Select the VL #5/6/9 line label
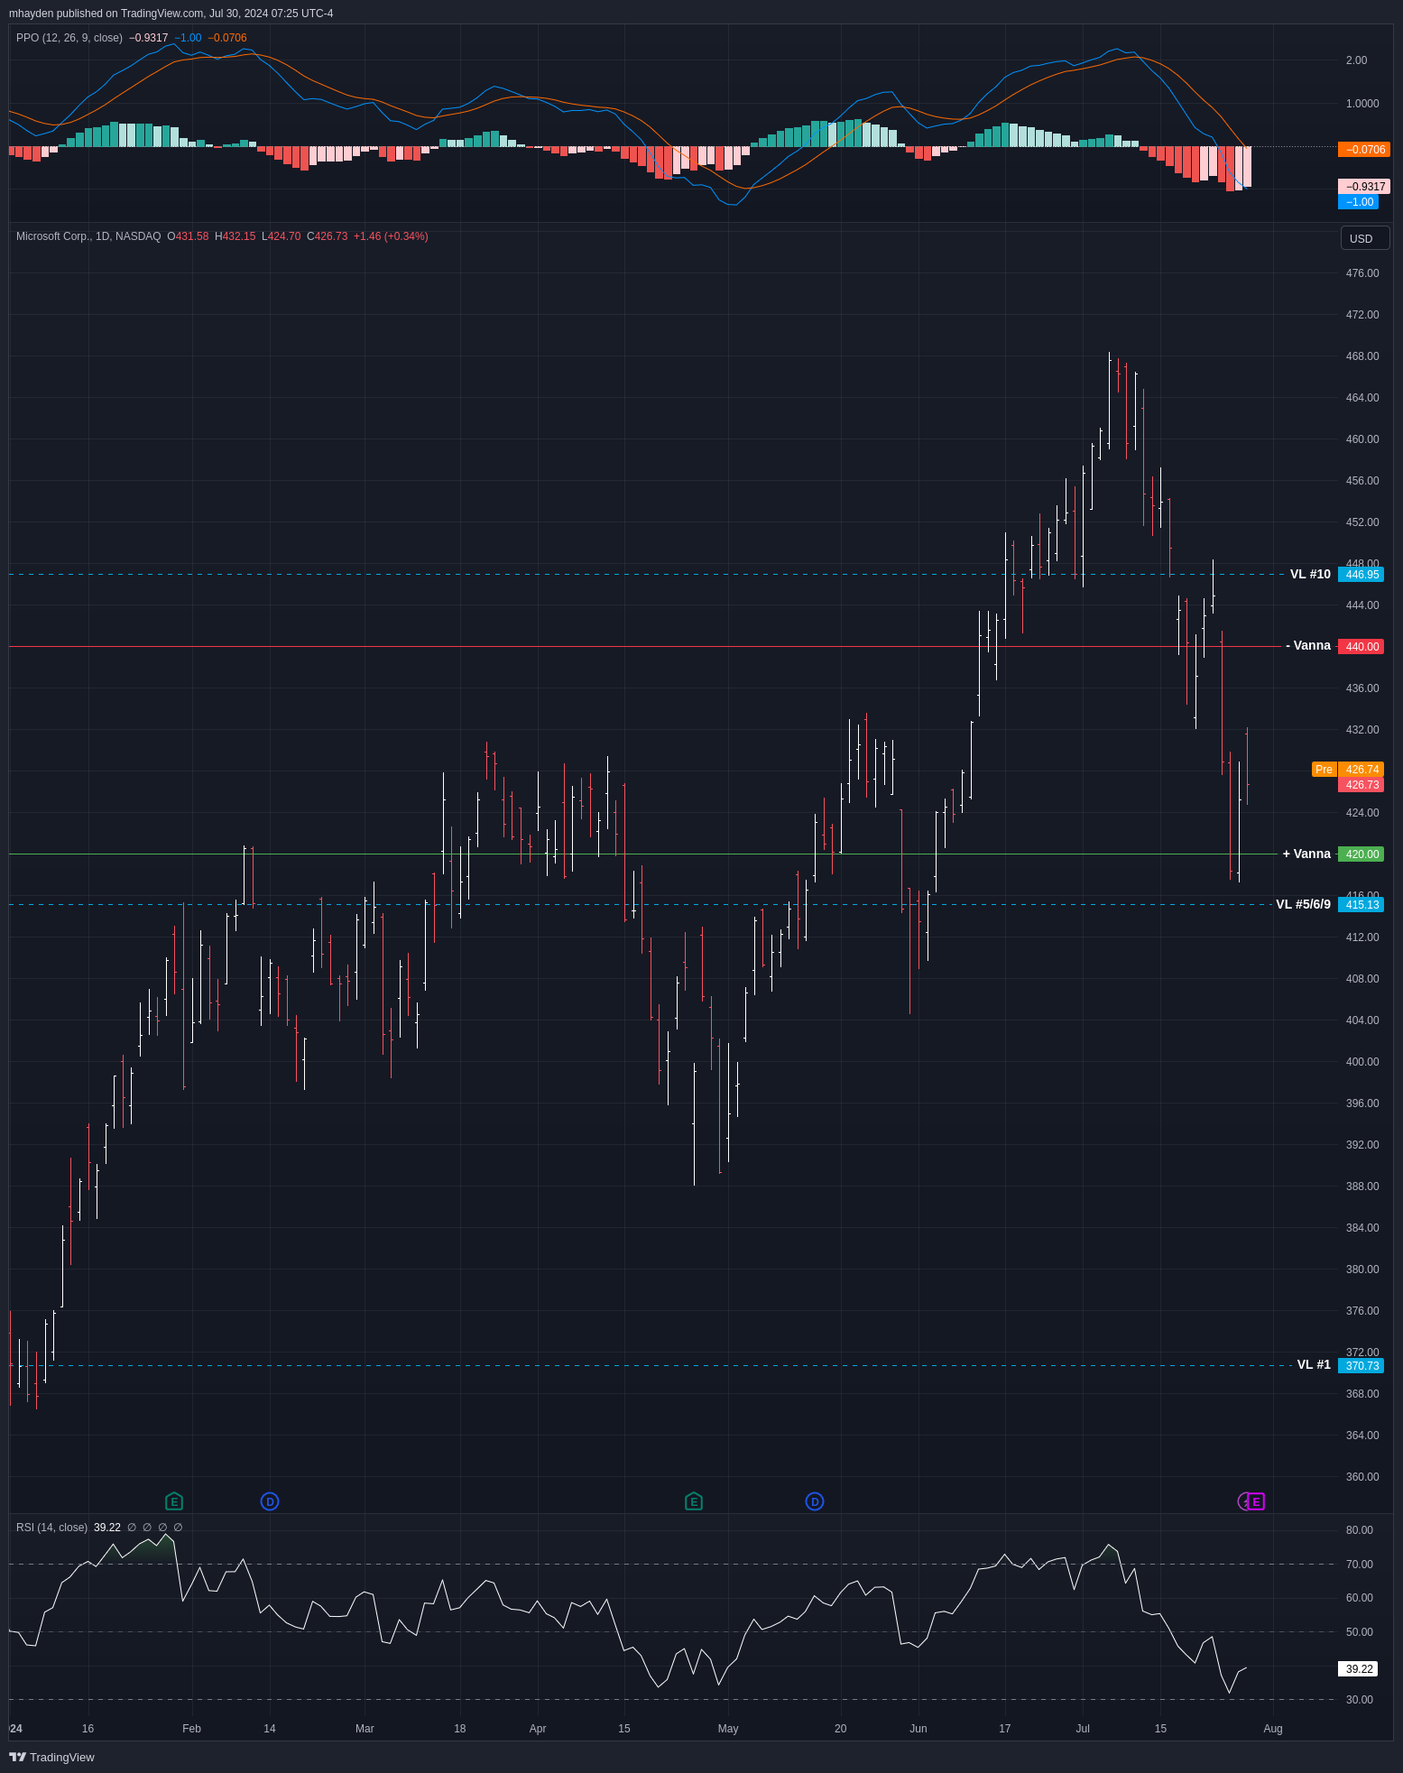Screen dimensions: 1403x1773 (1303, 904)
